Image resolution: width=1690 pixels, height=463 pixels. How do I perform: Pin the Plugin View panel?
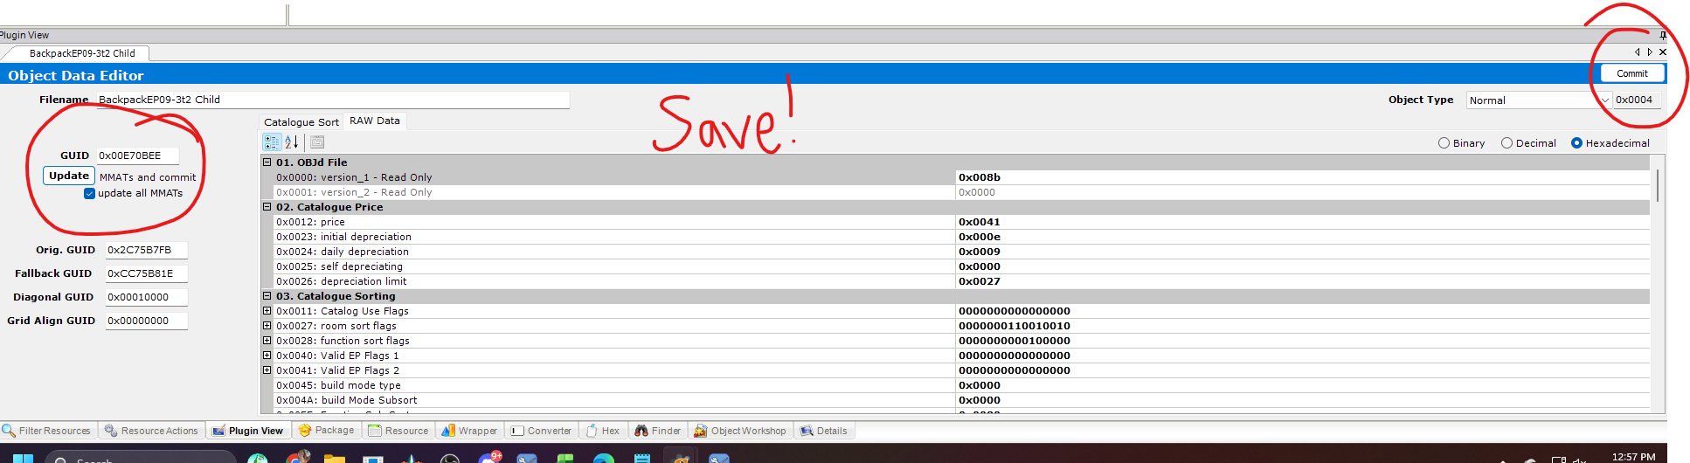(x=1663, y=36)
